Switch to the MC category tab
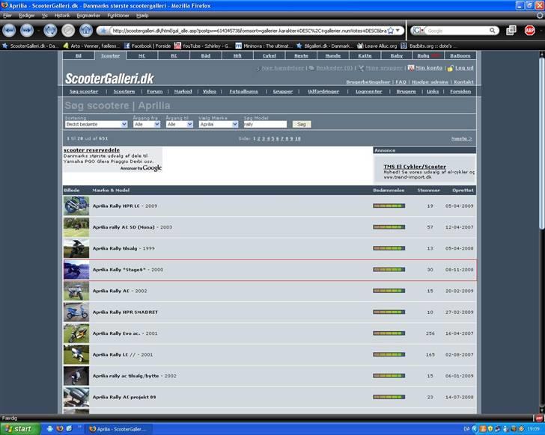This screenshot has height=435, width=545. 142,55
